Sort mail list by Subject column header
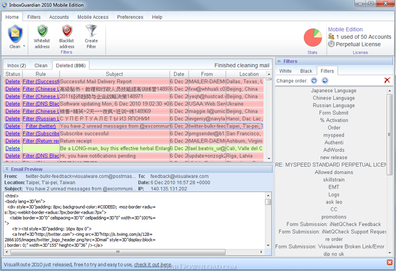 pos(115,74)
